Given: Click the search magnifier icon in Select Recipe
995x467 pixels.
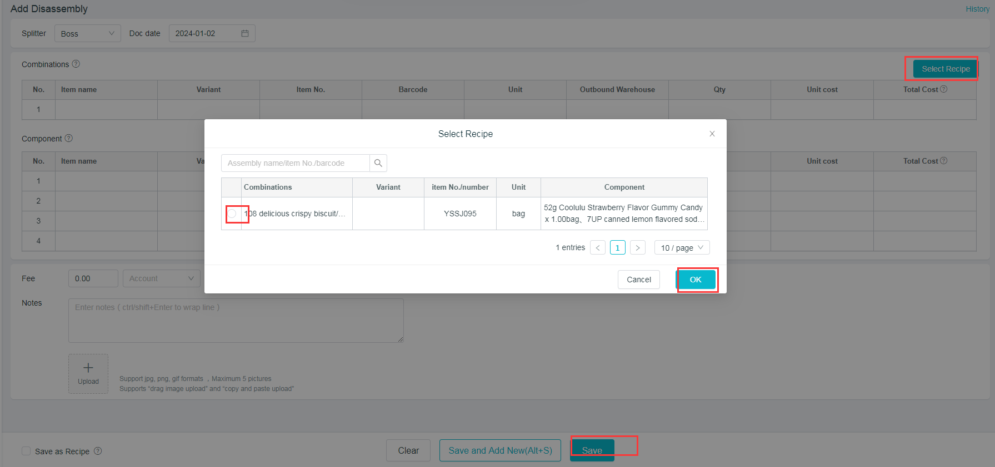Looking at the screenshot, I should (x=378, y=163).
